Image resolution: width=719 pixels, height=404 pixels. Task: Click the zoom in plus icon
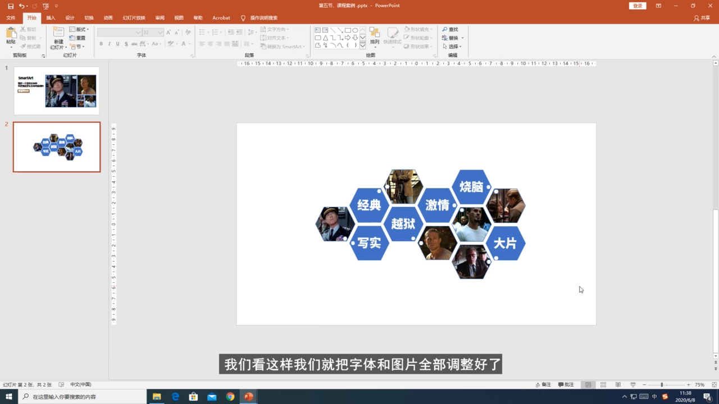(688, 385)
